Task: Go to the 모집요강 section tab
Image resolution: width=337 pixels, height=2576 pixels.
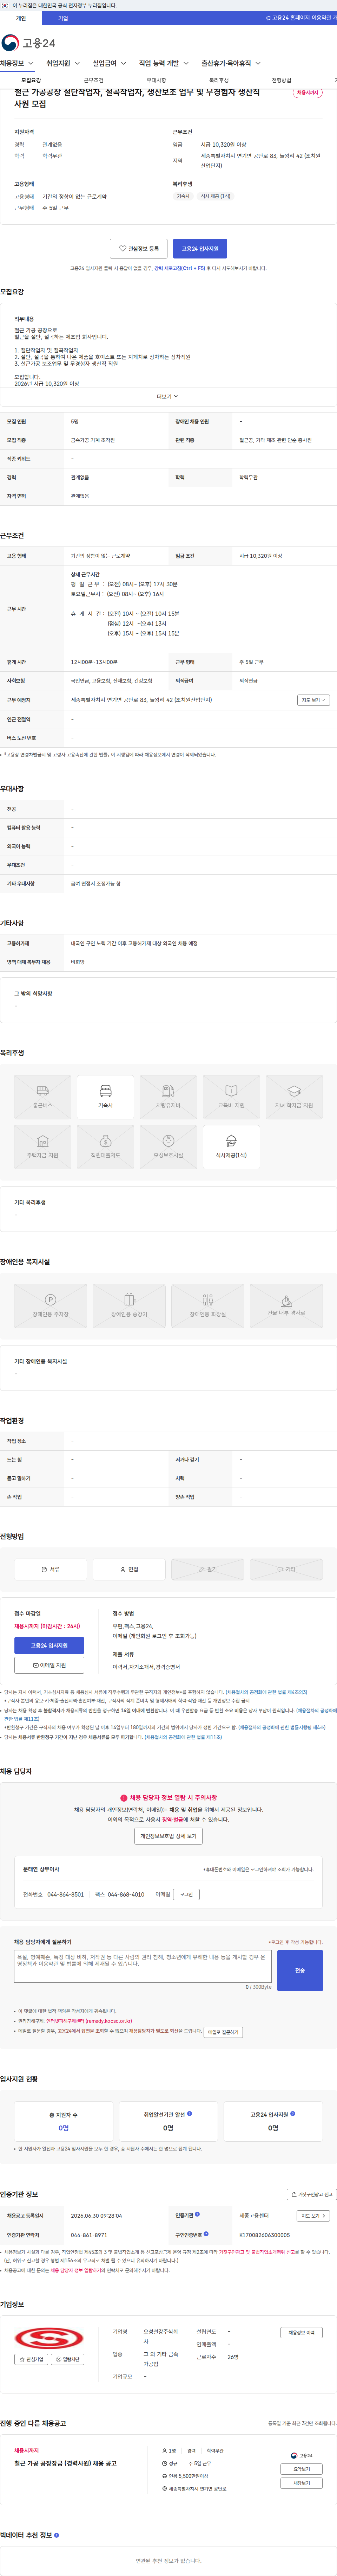Action: pyautogui.click(x=31, y=80)
